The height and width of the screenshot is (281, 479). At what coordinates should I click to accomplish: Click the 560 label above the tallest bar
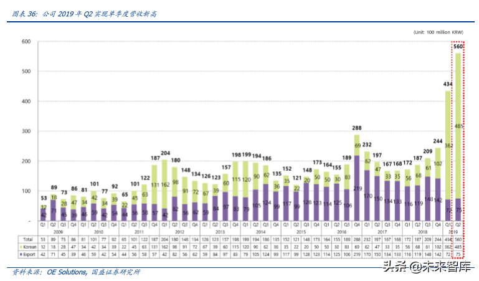[458, 47]
